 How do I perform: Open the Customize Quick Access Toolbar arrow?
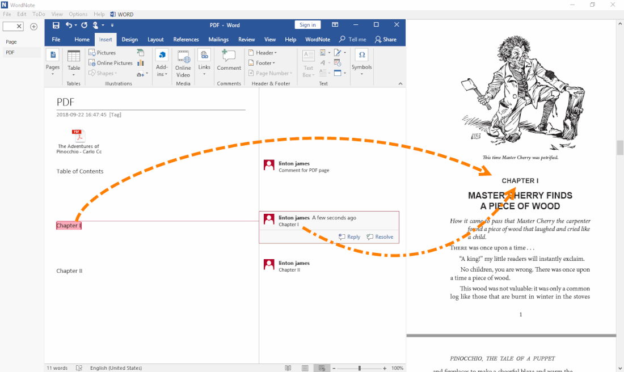coord(112,25)
